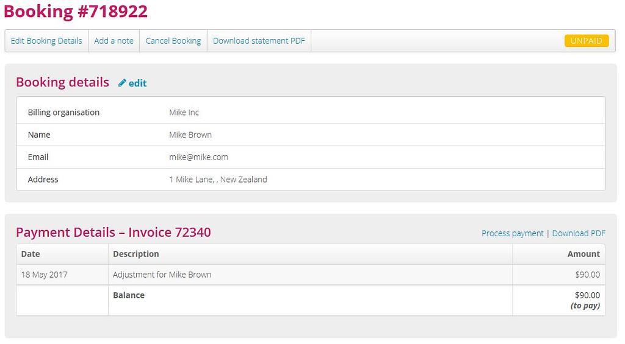Image resolution: width=625 pixels, height=344 pixels.
Task: Select the Mike Inc billing organisation value
Action: pyautogui.click(x=184, y=113)
